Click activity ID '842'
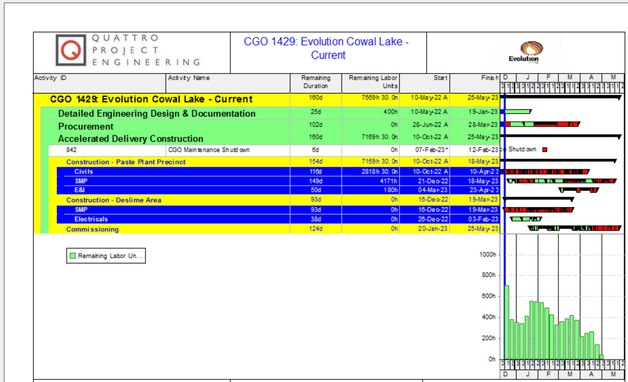This screenshot has height=382, width=628. 71,150
